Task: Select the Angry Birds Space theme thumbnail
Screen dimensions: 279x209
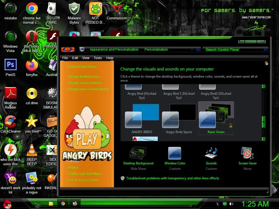Action: [179, 118]
